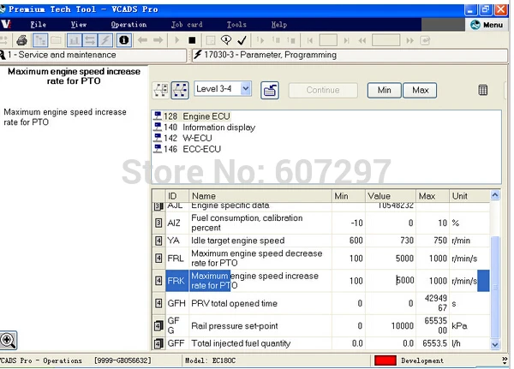Click the forward arrow toolbar icon

click(x=158, y=40)
